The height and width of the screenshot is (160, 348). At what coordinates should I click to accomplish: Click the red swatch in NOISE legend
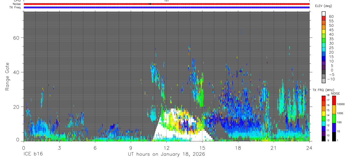point(334,100)
